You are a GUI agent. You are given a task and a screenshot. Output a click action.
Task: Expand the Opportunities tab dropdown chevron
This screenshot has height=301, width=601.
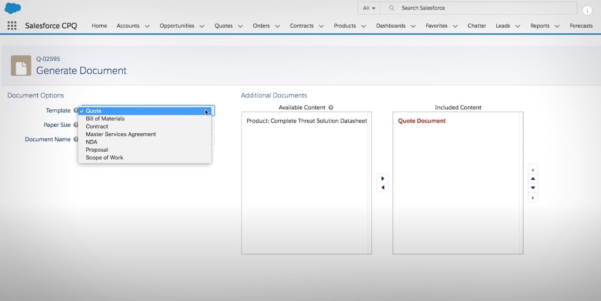[202, 26]
